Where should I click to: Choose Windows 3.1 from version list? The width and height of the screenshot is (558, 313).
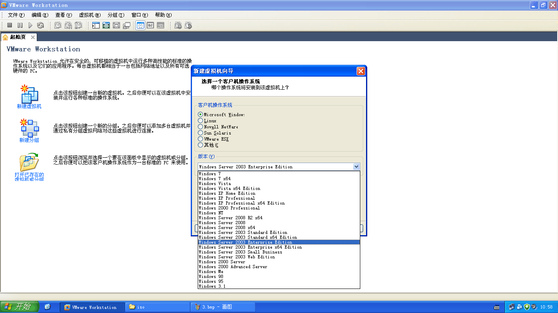pos(279,287)
